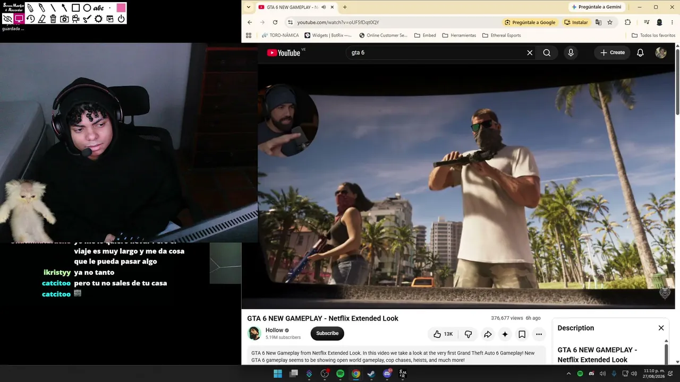Viewport: 680px width, 382px height.
Task: Bookmark this page with the star
Action: [x=610, y=22]
